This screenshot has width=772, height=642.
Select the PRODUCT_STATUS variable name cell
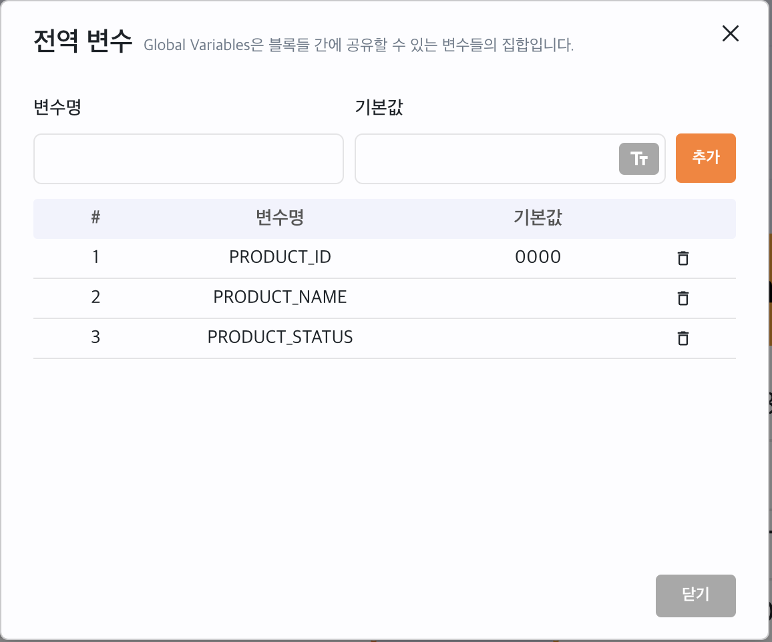[x=280, y=337]
